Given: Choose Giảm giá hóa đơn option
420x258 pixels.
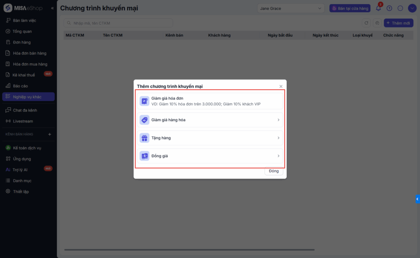Looking at the screenshot, I should (210, 101).
